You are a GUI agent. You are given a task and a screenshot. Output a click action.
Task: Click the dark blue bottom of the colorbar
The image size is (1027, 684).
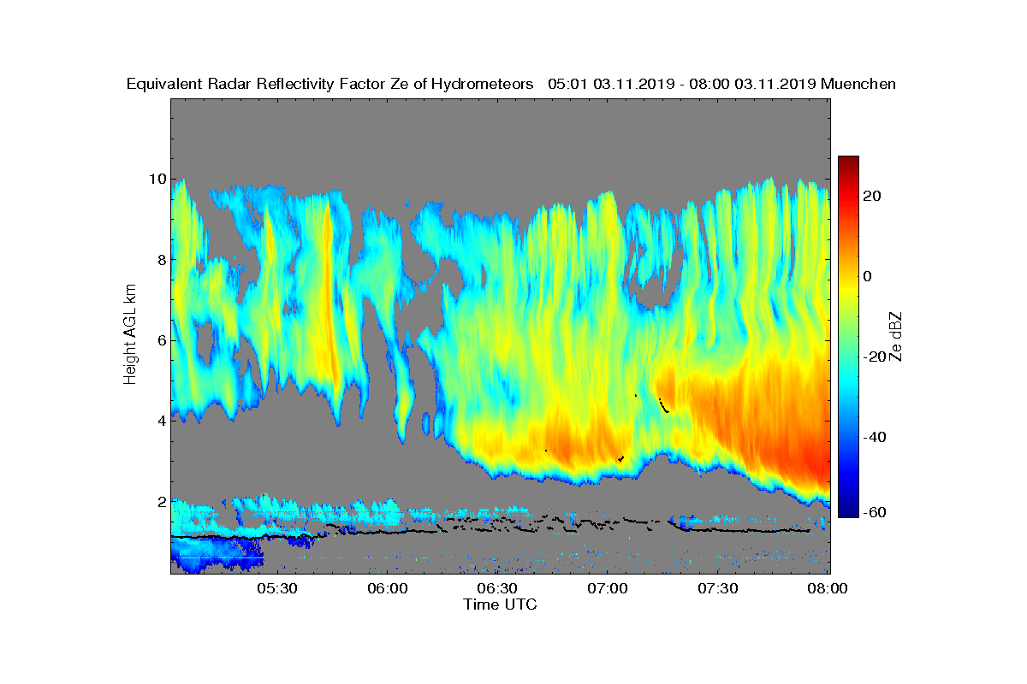[848, 512]
